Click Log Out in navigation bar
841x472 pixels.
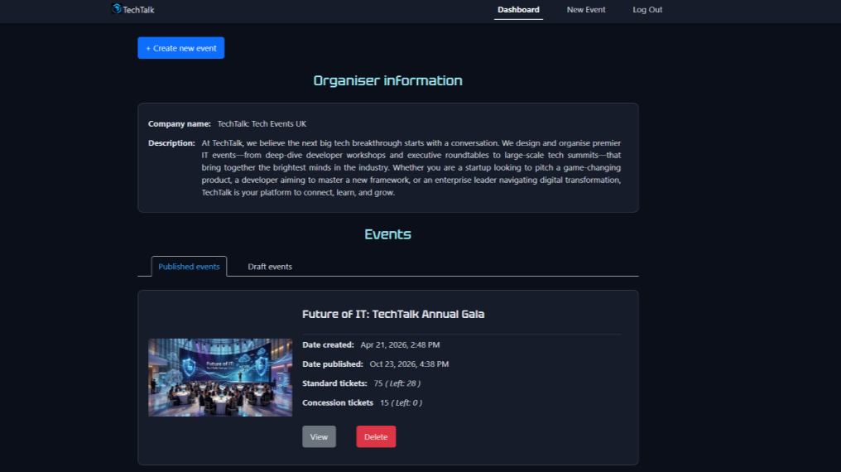pos(646,10)
